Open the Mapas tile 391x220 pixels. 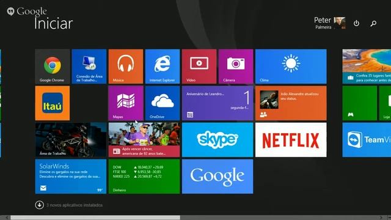click(x=126, y=103)
